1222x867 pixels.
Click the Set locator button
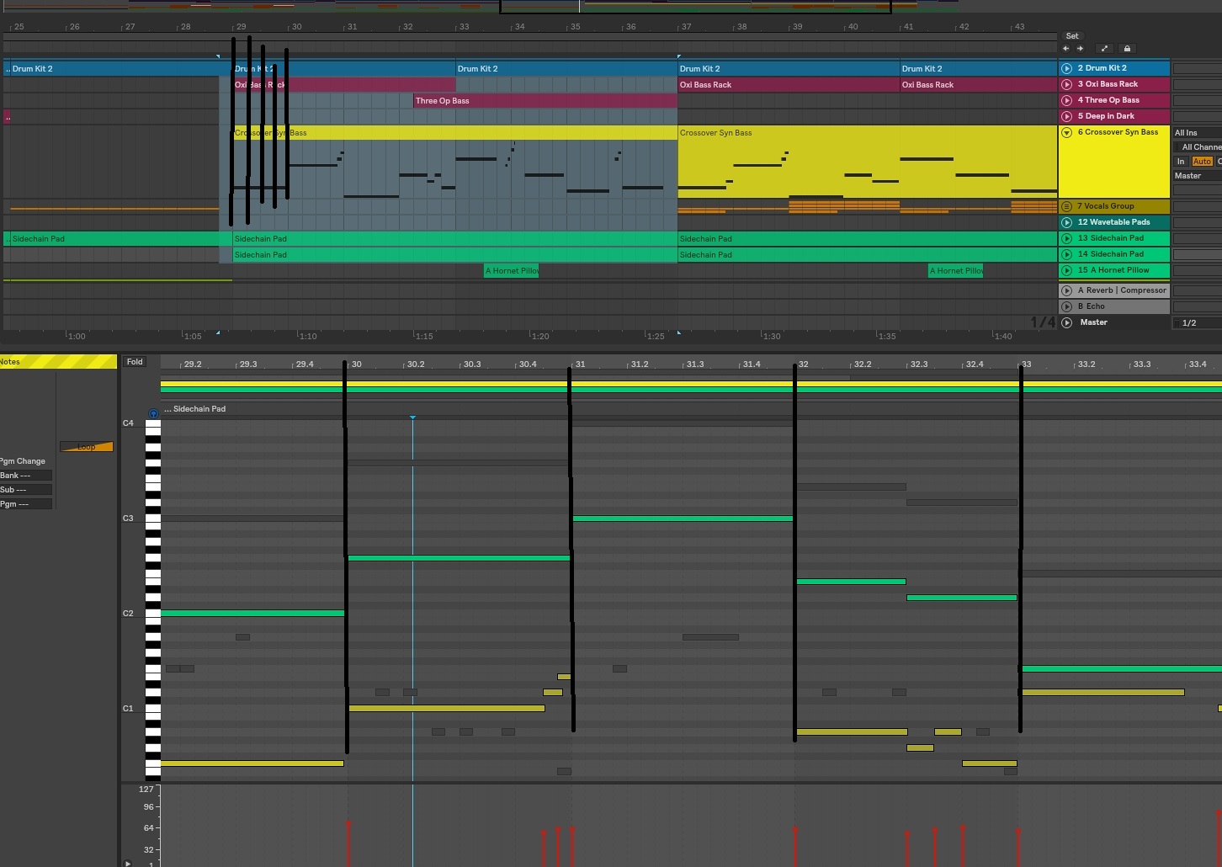[1072, 36]
